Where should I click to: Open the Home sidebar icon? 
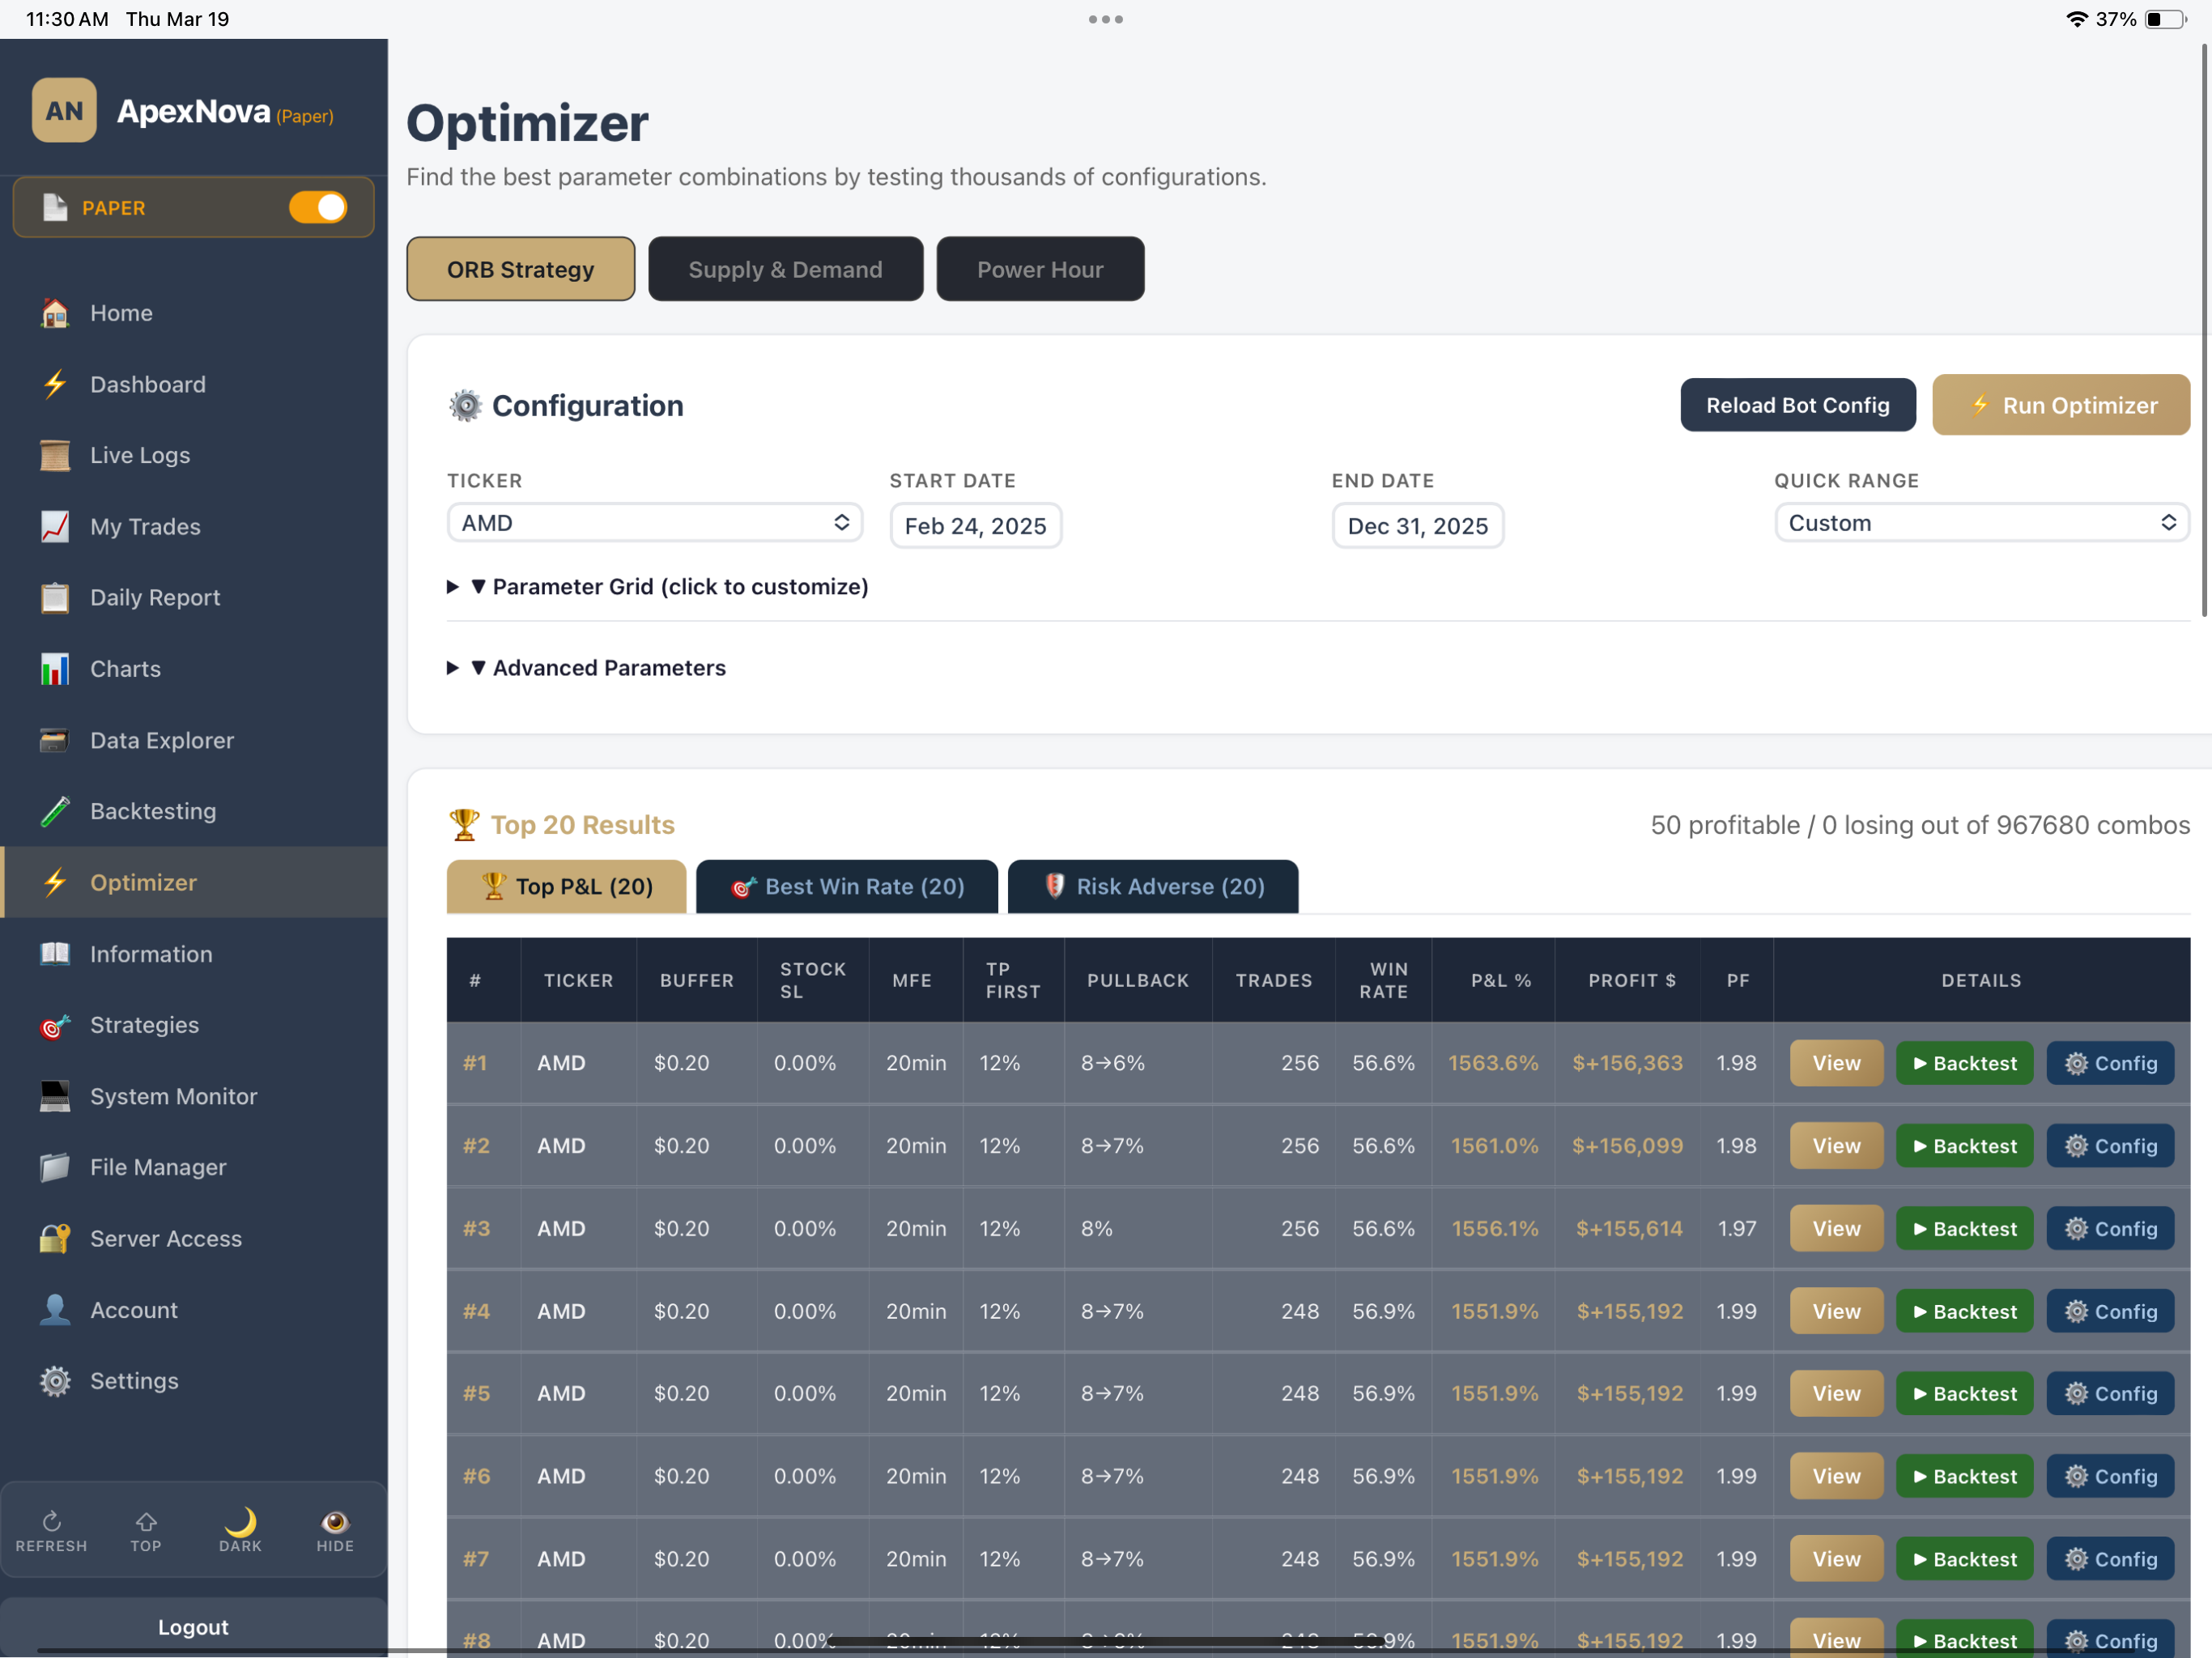55,313
